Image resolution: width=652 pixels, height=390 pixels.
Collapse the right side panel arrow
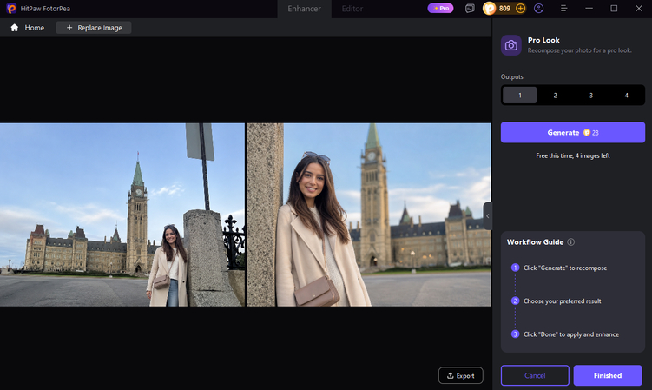point(488,216)
